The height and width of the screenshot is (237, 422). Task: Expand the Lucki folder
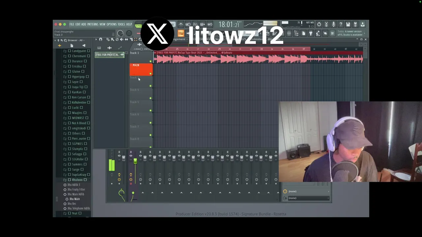[x=65, y=108]
